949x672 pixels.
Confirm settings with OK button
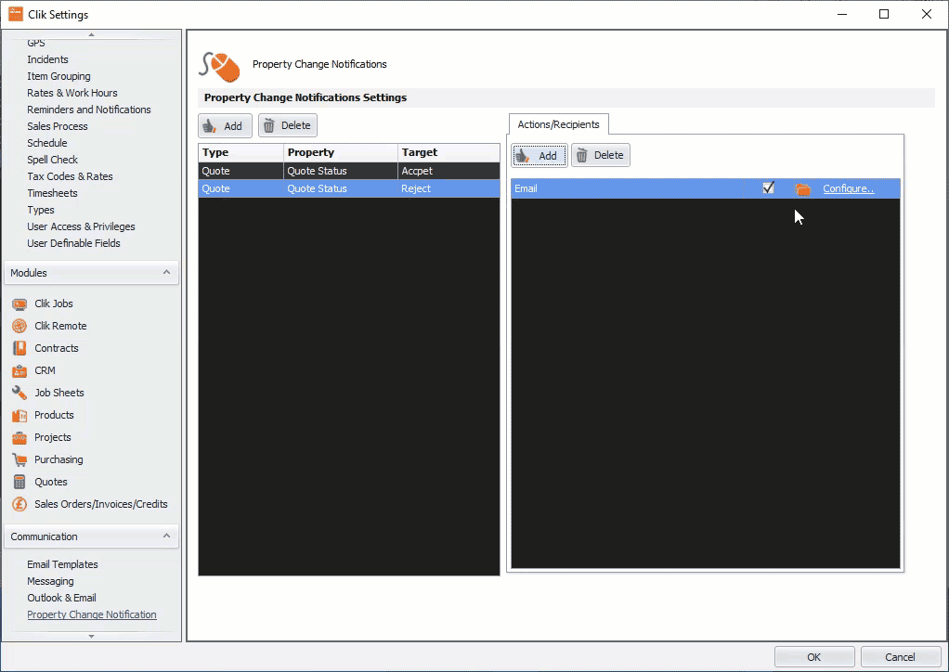point(814,657)
